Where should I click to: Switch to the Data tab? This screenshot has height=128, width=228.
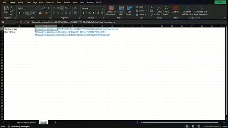[59, 2]
